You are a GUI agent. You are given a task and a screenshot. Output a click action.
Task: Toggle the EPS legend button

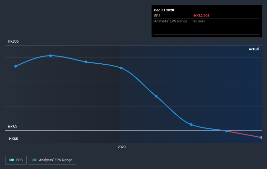pyautogui.click(x=16, y=160)
